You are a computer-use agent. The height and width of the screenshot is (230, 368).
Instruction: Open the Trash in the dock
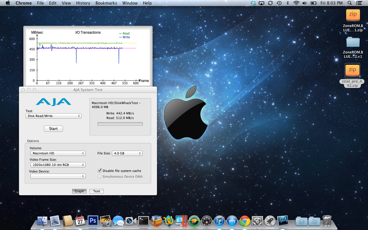327,221
